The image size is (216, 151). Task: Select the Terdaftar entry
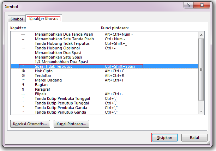point(104,75)
